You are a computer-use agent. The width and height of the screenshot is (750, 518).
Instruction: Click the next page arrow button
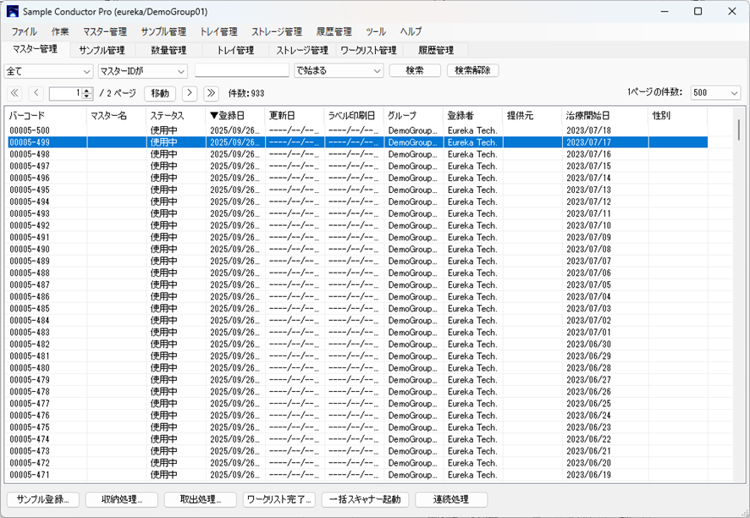[x=190, y=93]
